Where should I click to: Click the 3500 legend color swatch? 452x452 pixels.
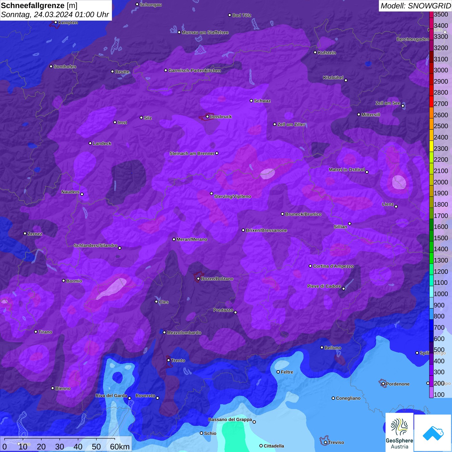(431, 14)
